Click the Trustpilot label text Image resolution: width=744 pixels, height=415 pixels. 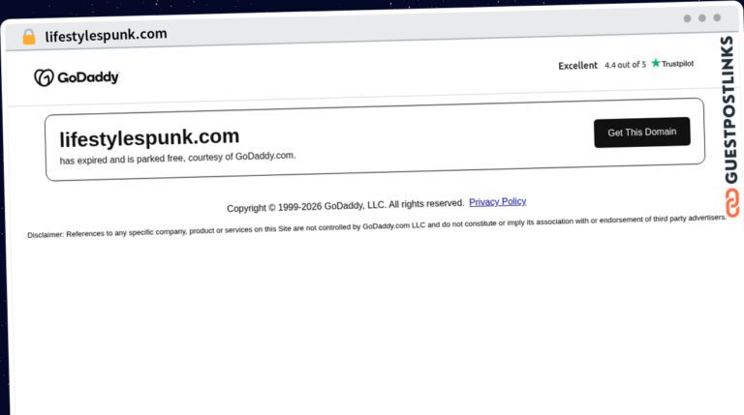(x=677, y=64)
